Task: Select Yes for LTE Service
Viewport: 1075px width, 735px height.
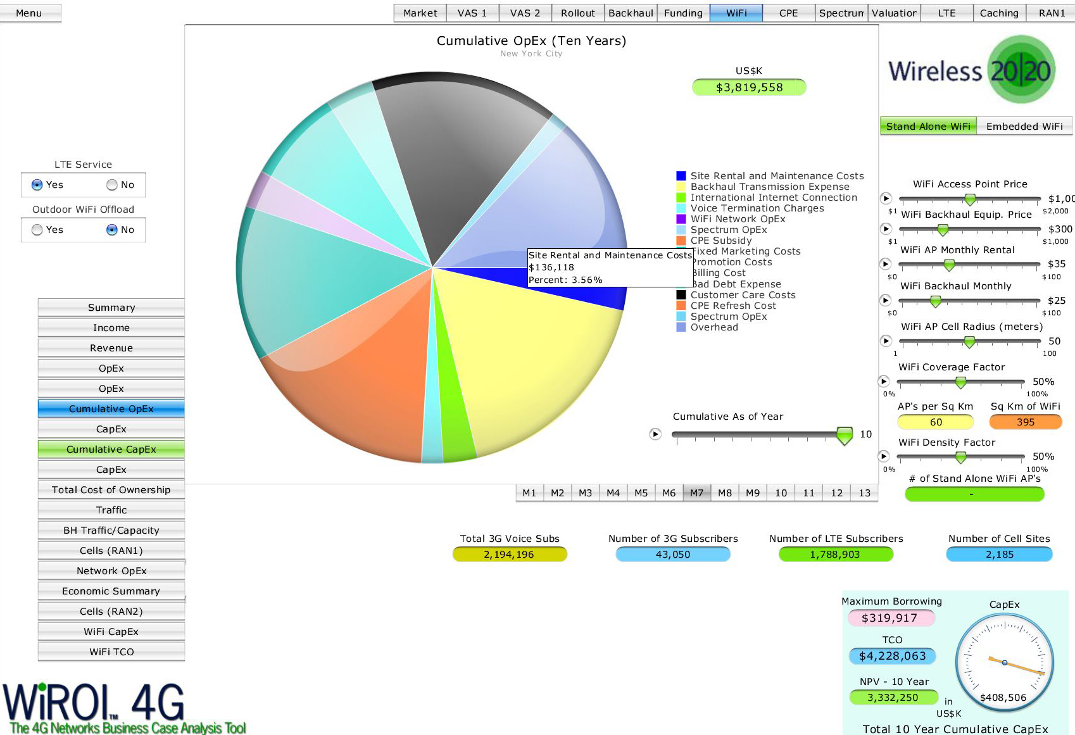Action: [37, 185]
